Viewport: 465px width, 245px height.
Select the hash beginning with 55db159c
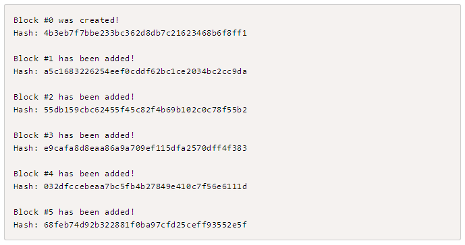(145, 110)
